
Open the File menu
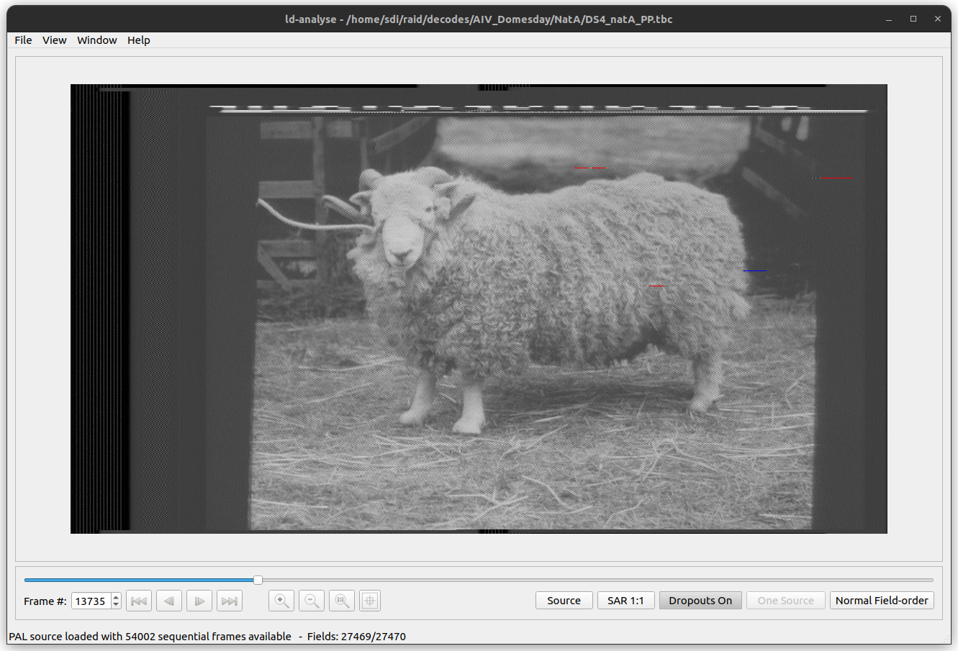click(x=23, y=40)
